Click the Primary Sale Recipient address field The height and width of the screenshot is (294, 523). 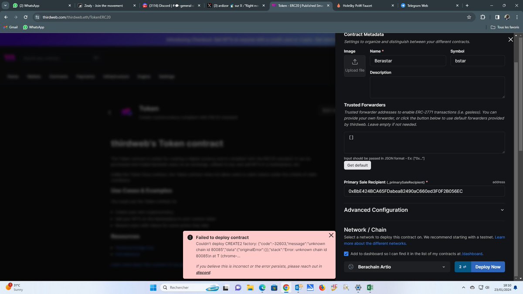pyautogui.click(x=425, y=191)
